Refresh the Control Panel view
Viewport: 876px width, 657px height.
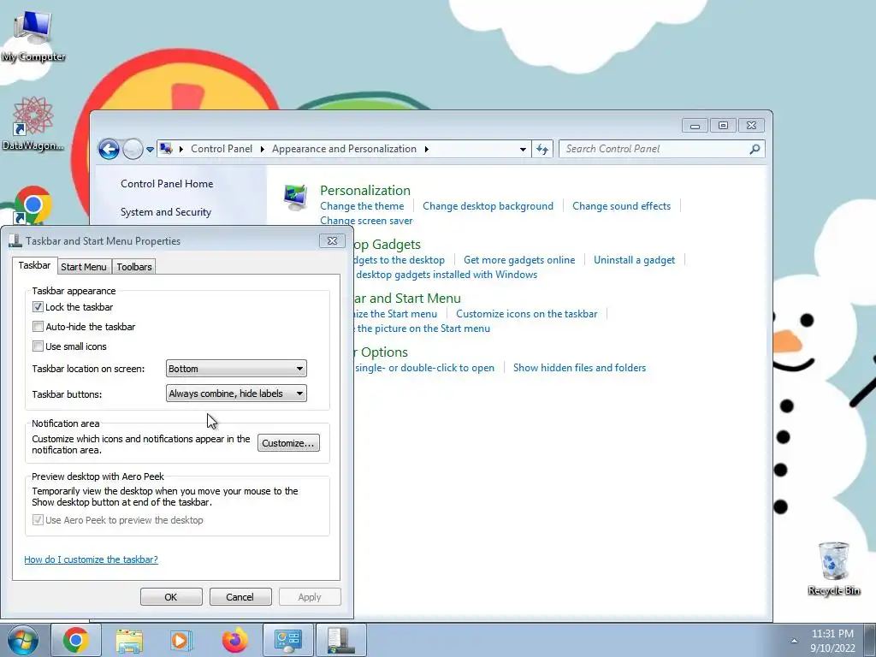(x=542, y=149)
